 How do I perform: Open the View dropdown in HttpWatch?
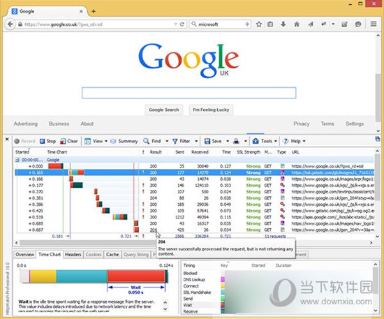96,141
